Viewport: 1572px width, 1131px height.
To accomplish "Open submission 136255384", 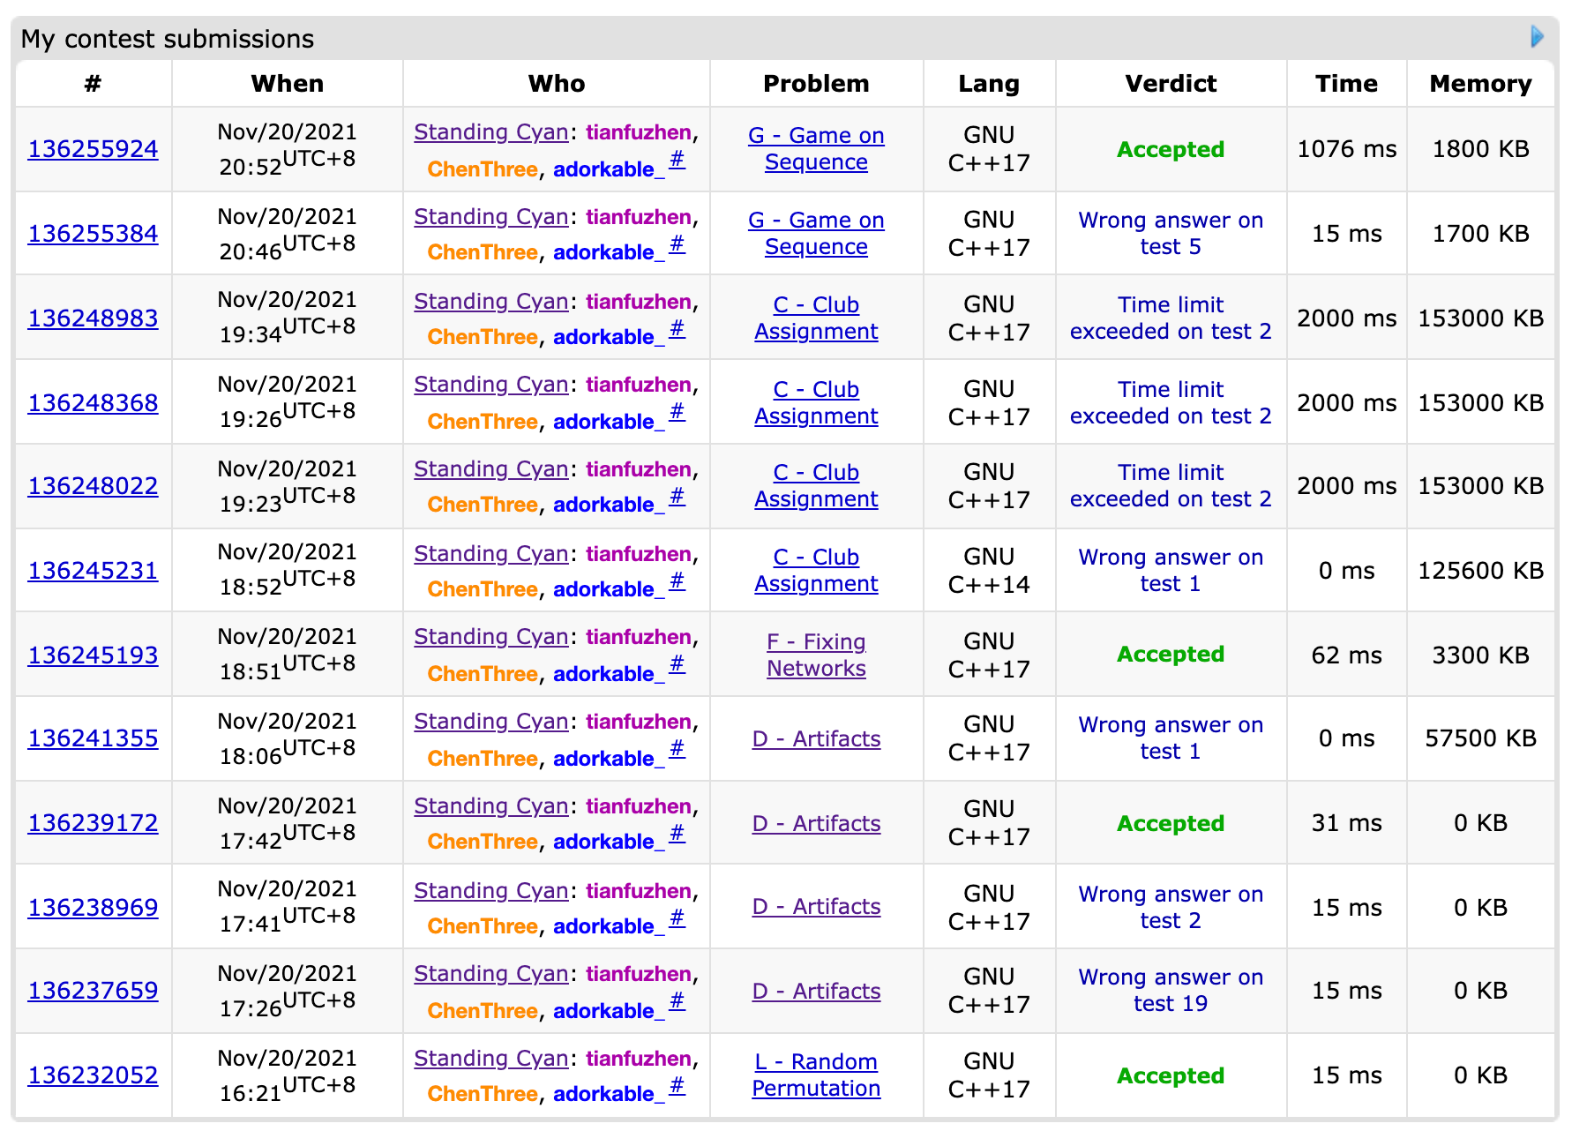I will pos(93,234).
